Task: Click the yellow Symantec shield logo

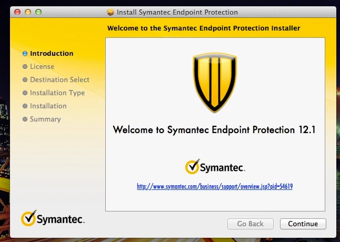Action: point(215,82)
